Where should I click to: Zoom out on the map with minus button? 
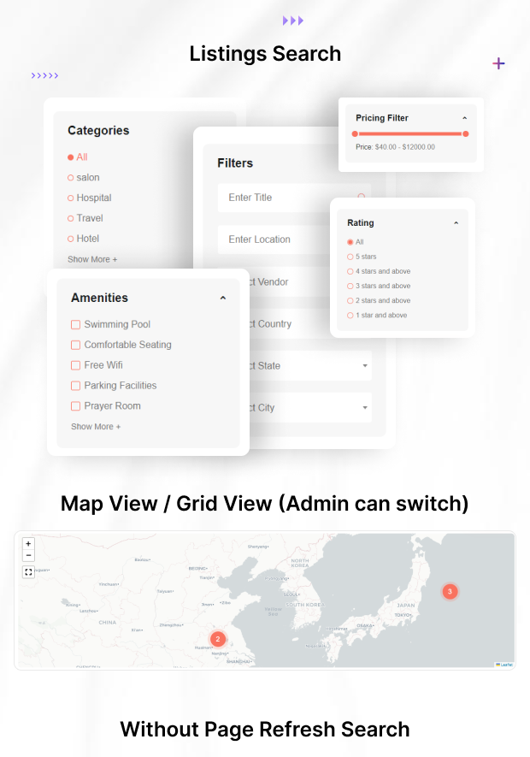click(x=28, y=555)
